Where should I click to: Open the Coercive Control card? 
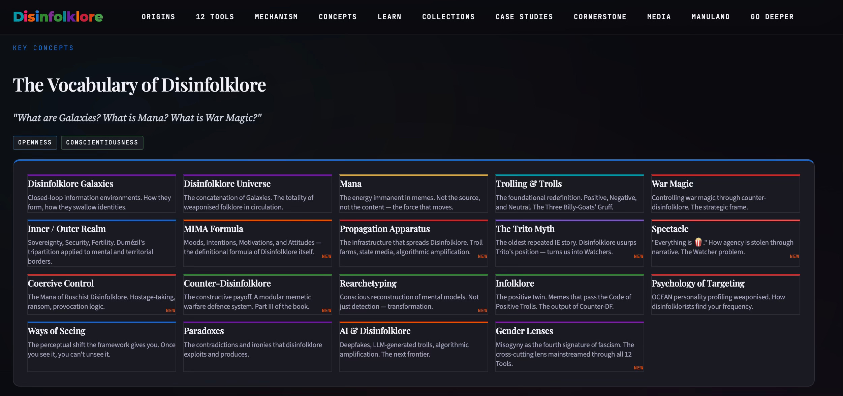click(101, 294)
